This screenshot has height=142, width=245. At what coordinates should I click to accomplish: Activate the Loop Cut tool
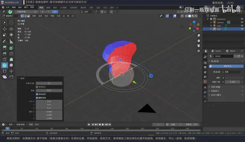(11, 54)
